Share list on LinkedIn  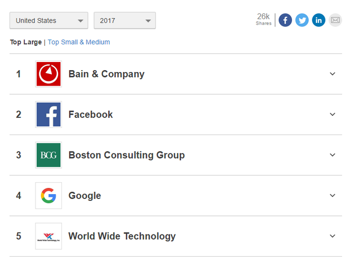pos(318,20)
